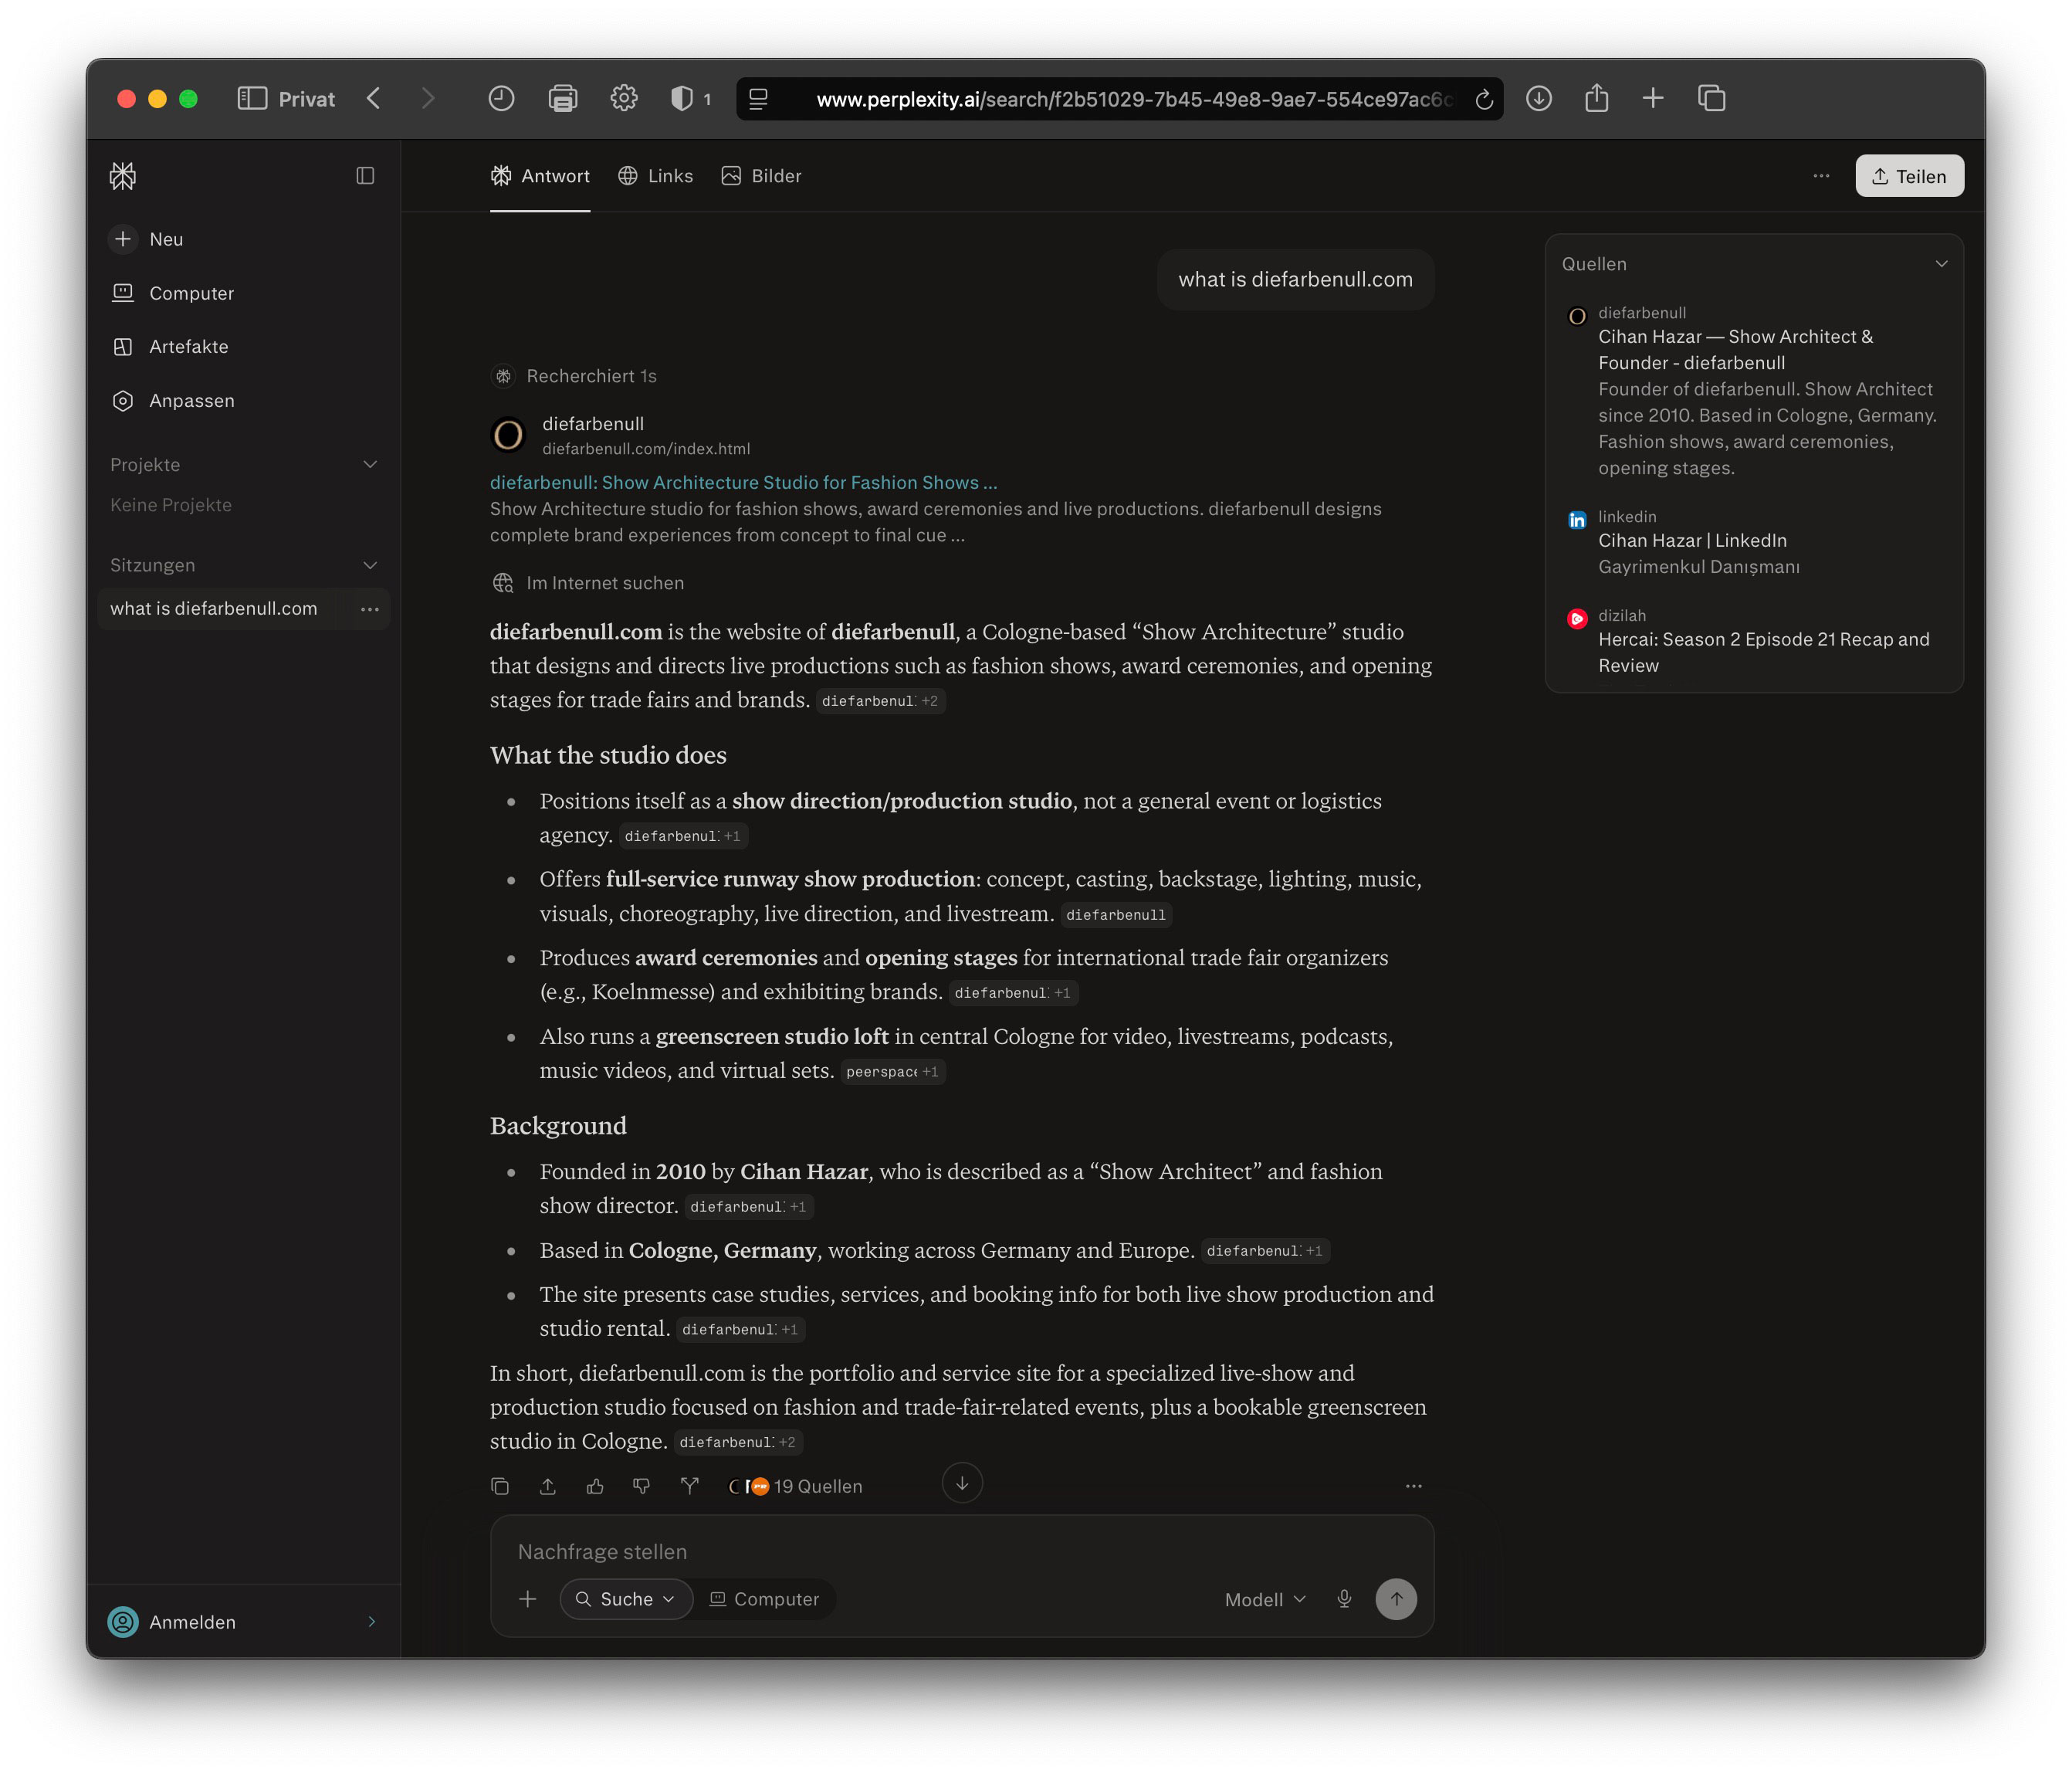The width and height of the screenshot is (2072, 1773).
Task: Click the peerspace citation chip
Action: [892, 1072]
